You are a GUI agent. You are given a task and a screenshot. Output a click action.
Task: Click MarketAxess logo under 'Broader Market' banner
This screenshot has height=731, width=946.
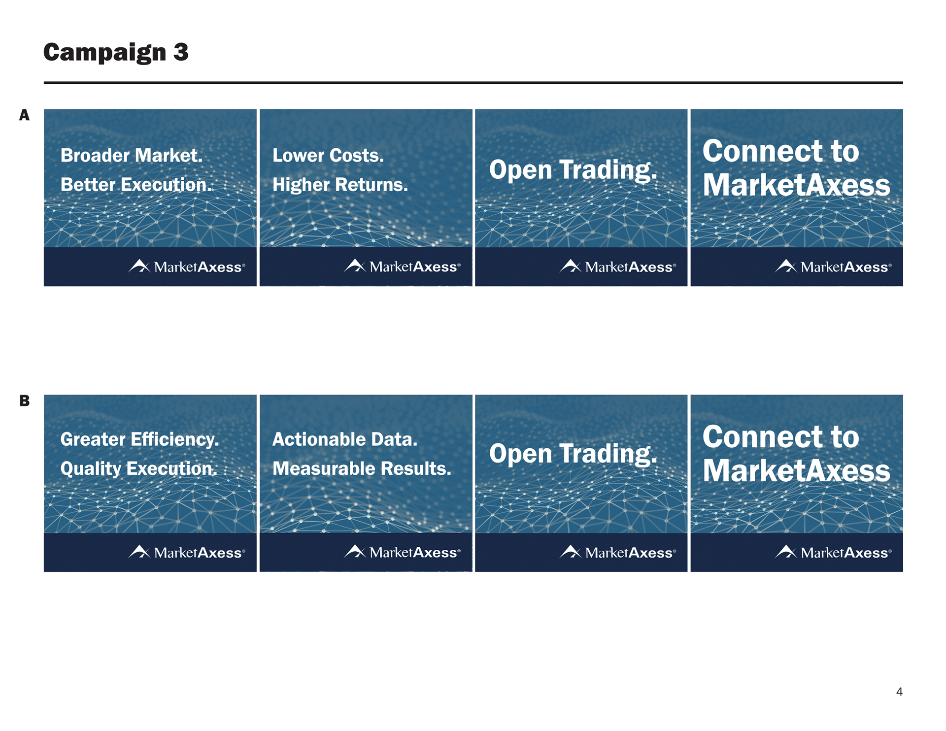[x=187, y=267]
